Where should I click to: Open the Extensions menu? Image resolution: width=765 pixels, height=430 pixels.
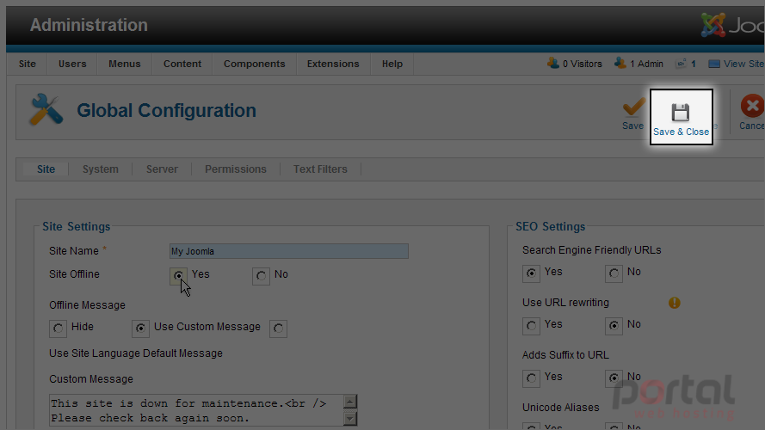pyautogui.click(x=333, y=64)
